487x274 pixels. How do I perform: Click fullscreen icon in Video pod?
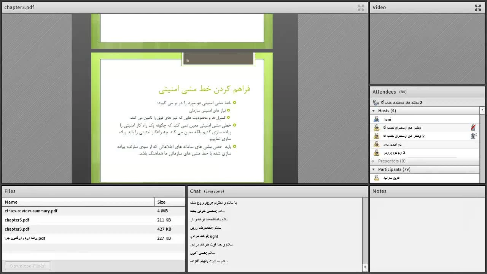[x=477, y=8]
